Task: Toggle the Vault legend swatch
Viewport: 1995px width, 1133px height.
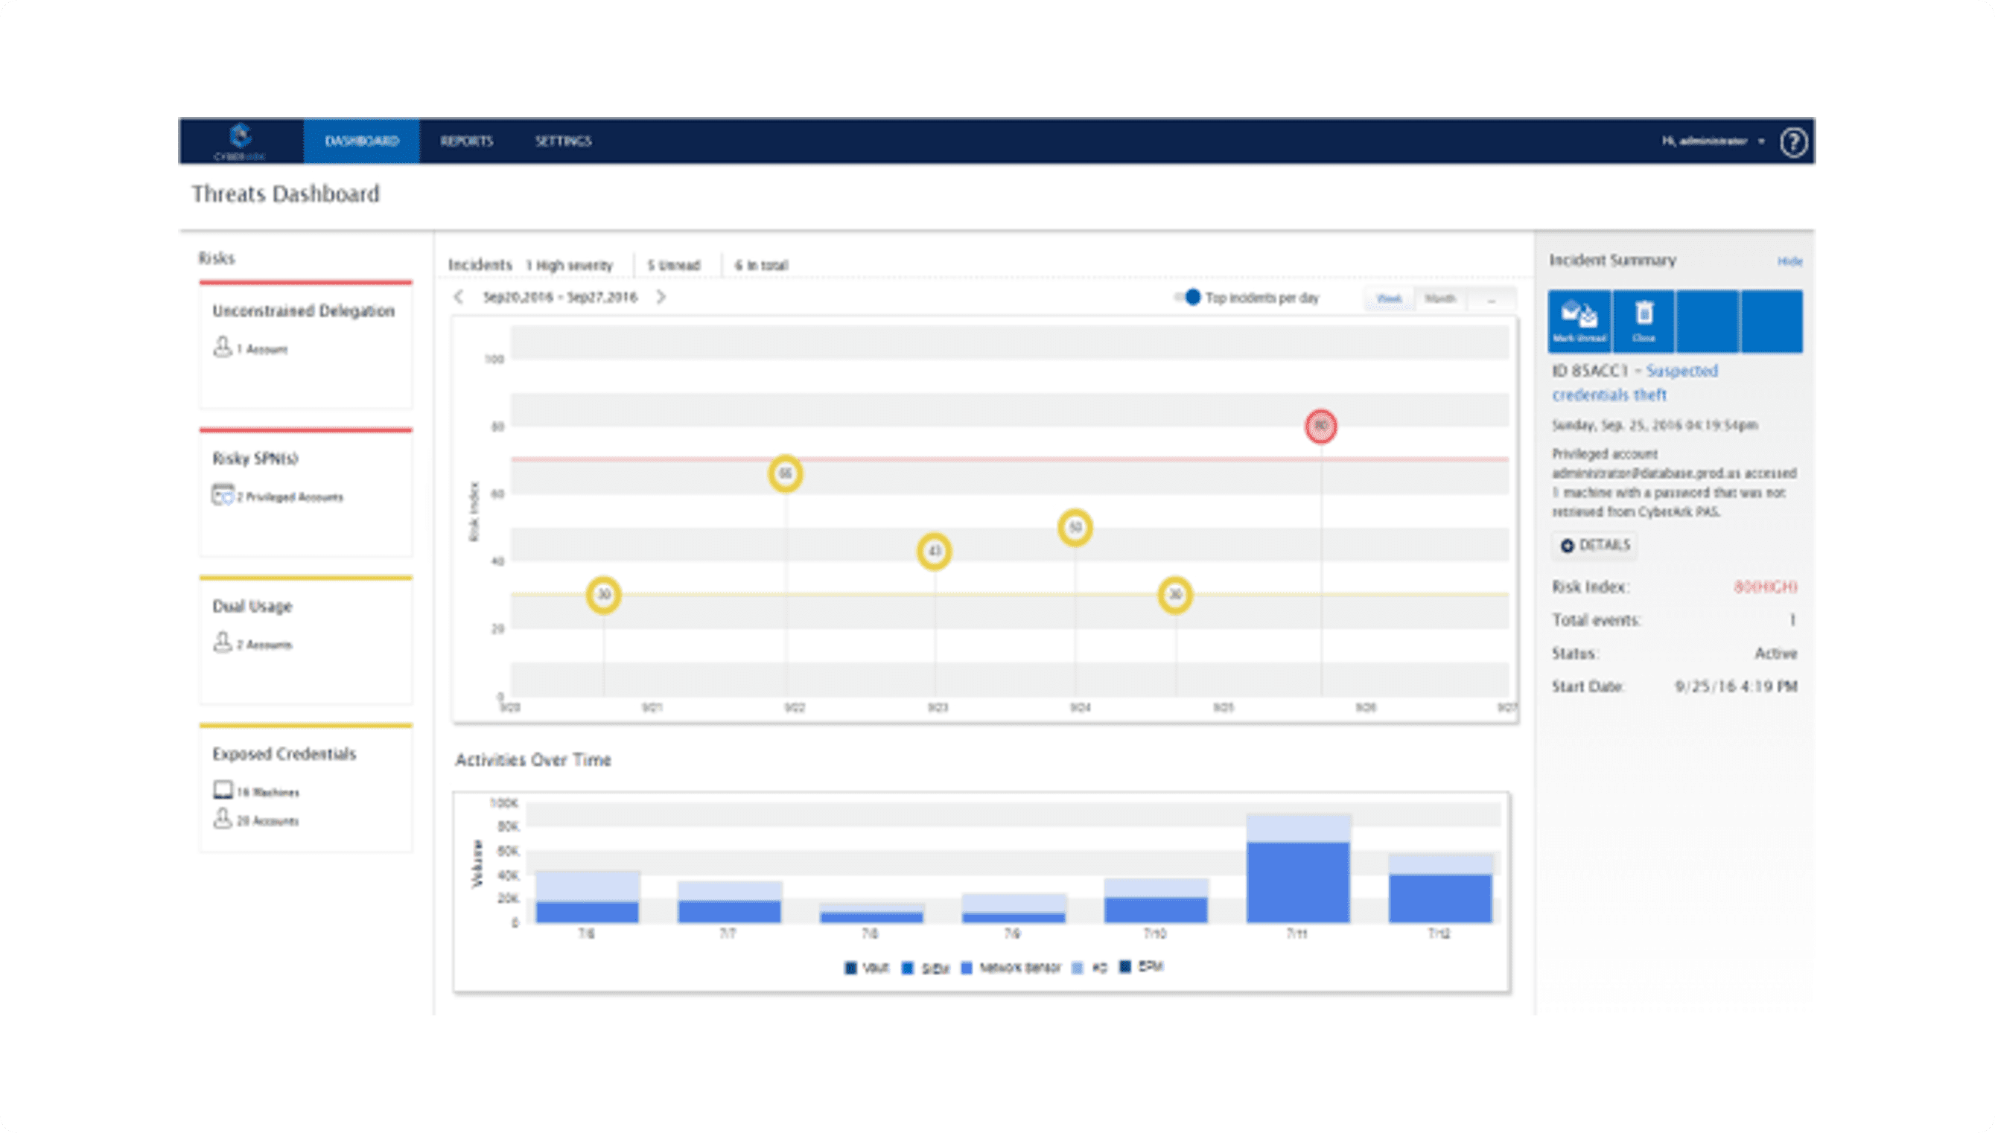Action: coord(850,968)
